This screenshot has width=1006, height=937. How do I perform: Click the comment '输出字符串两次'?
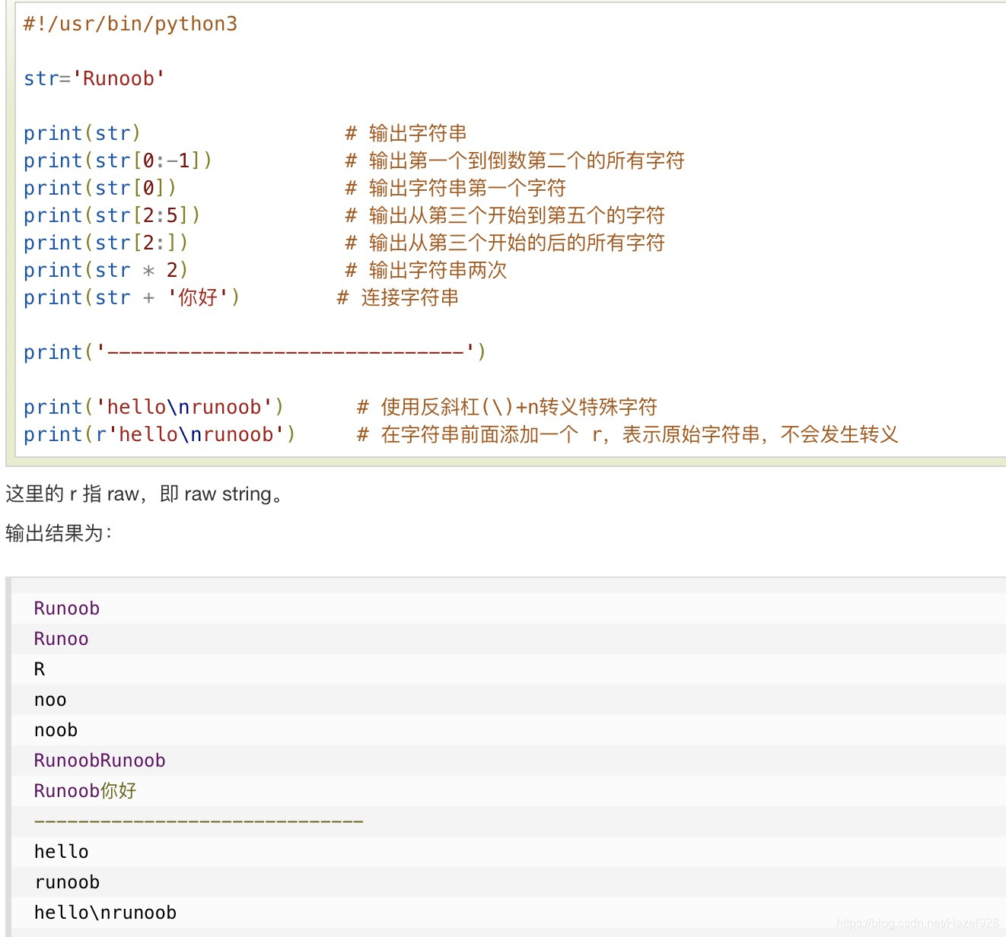coord(438,270)
